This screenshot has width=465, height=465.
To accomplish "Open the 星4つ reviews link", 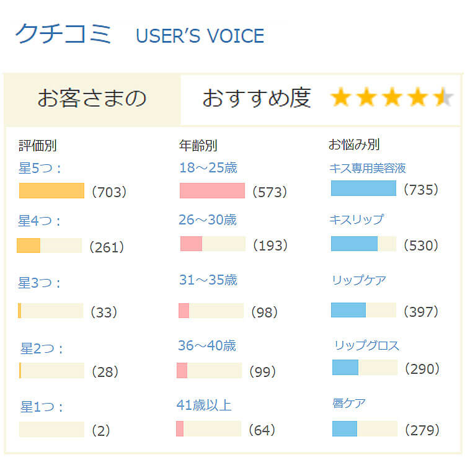I will 39,221.
